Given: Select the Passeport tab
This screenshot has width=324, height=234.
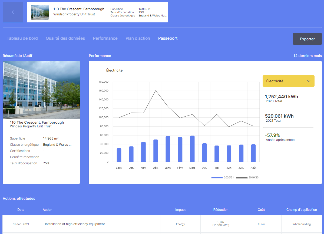Looking at the screenshot, I should click(x=168, y=38).
